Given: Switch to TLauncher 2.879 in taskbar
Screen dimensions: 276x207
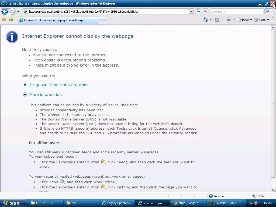Looking at the screenshot, I should pyautogui.click(x=224, y=203).
